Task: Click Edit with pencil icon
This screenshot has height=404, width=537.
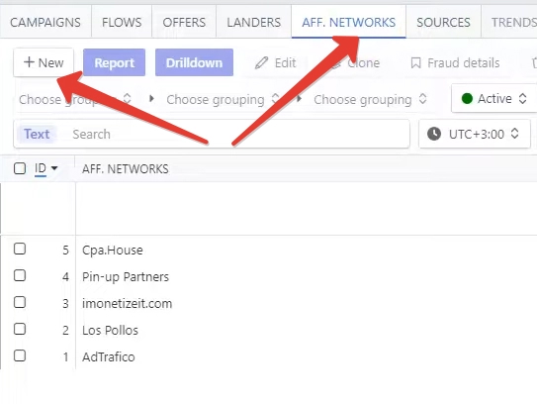Action: [x=275, y=62]
